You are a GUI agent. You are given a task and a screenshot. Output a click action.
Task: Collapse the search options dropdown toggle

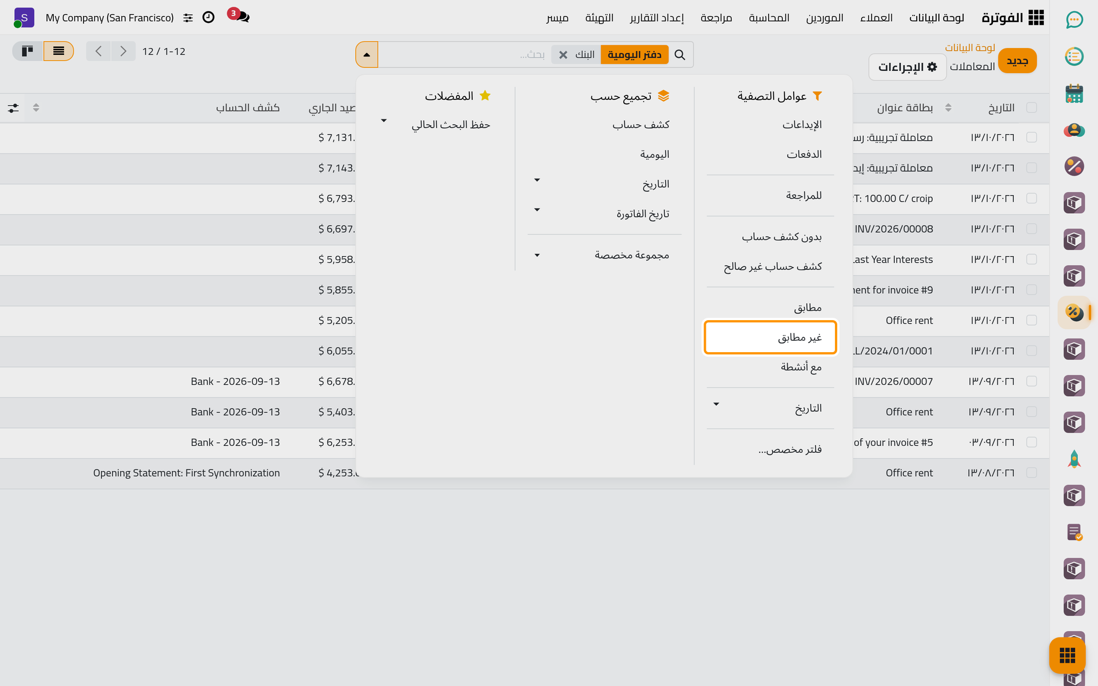(367, 55)
